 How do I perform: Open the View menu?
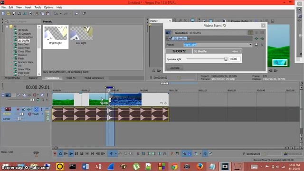[x=19, y=8]
